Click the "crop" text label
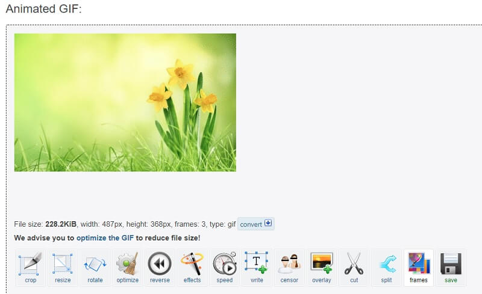The image size is (482, 294). (x=31, y=280)
